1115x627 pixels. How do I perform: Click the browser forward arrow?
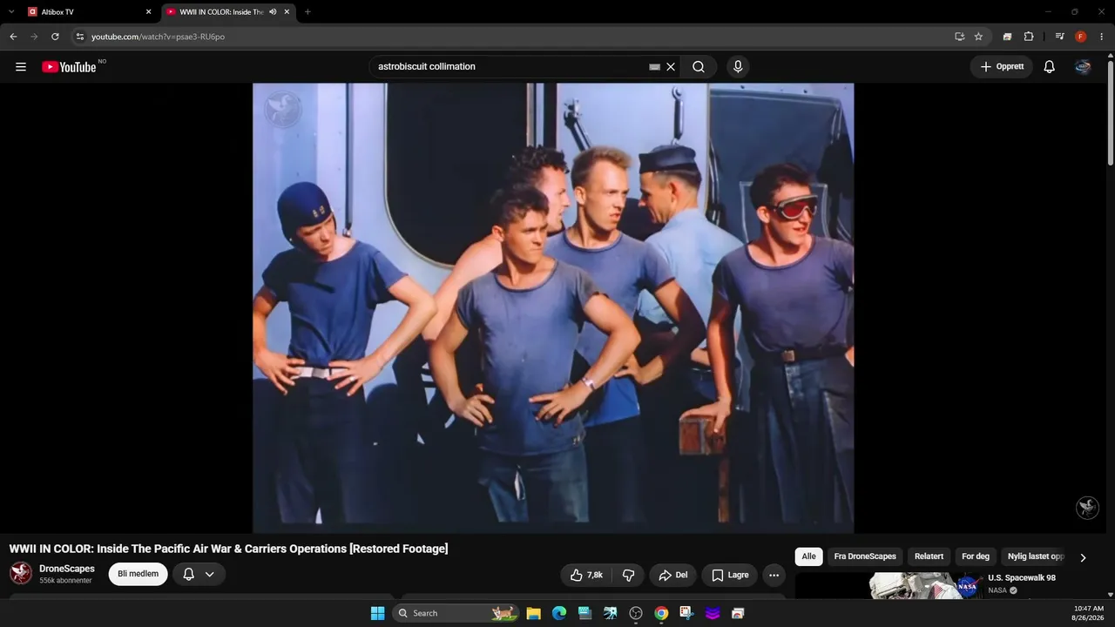pyautogui.click(x=34, y=37)
